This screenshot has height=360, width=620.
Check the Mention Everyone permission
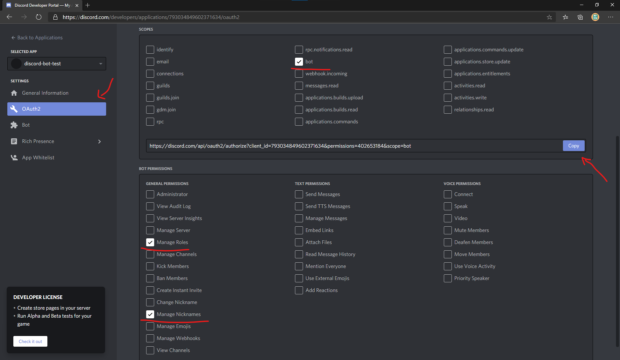click(x=299, y=266)
